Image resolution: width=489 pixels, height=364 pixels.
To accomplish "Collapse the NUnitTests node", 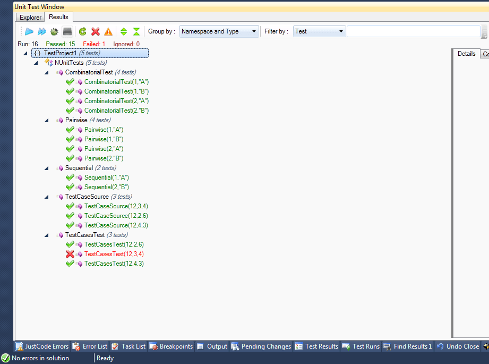I will [36, 63].
